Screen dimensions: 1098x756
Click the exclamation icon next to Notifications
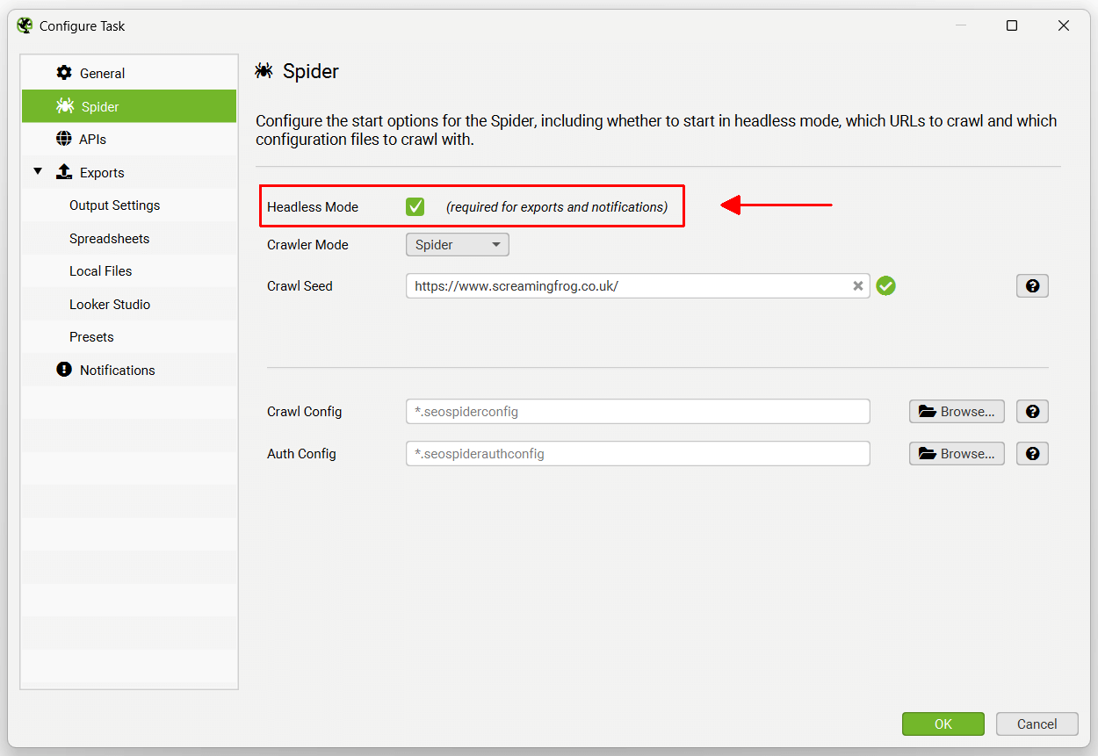pyautogui.click(x=63, y=370)
